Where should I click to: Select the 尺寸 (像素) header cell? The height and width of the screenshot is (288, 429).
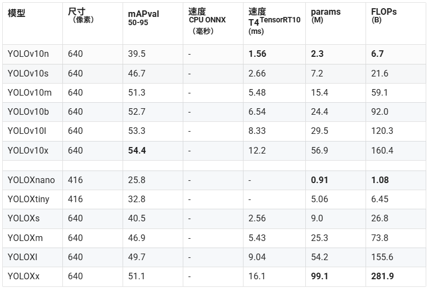click(81, 15)
